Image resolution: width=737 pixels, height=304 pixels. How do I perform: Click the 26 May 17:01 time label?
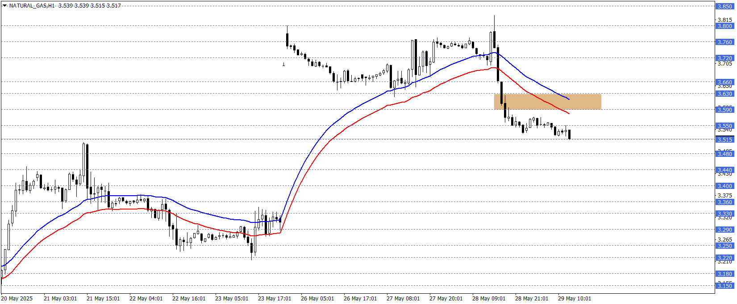(360, 299)
